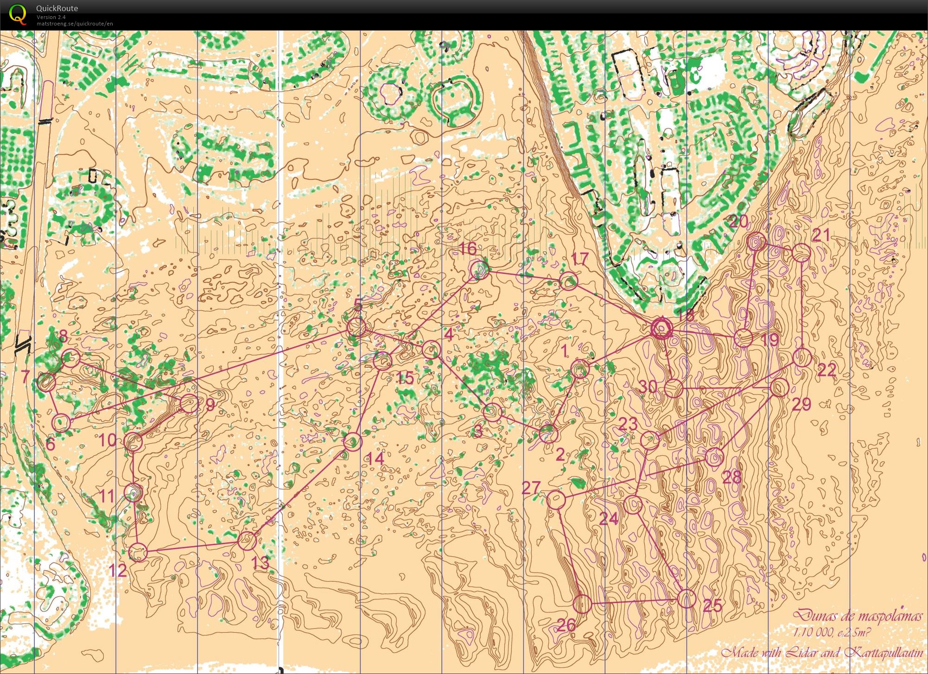Click the QuickRoute title text

(57, 8)
